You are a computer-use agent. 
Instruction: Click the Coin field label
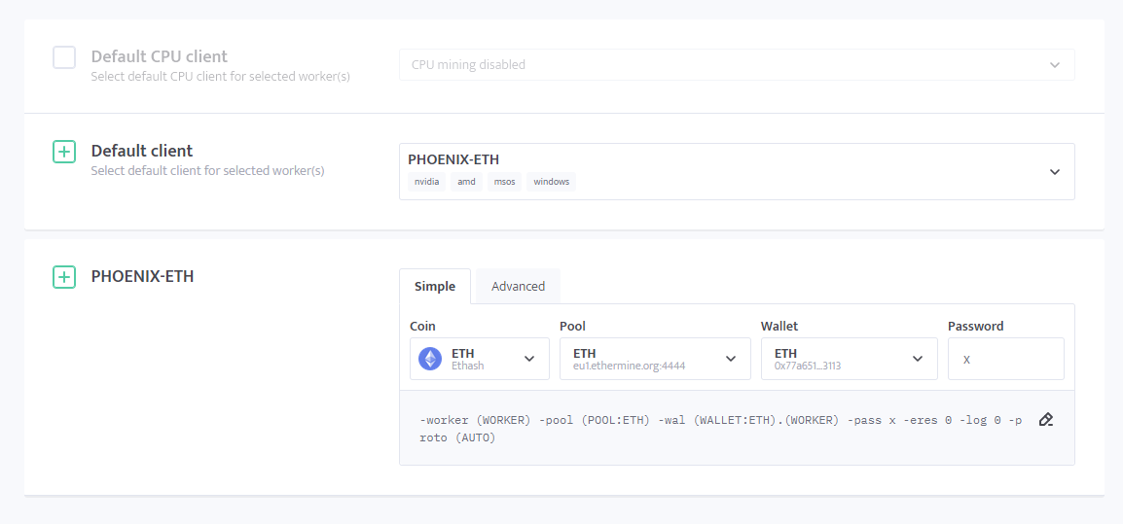(422, 327)
